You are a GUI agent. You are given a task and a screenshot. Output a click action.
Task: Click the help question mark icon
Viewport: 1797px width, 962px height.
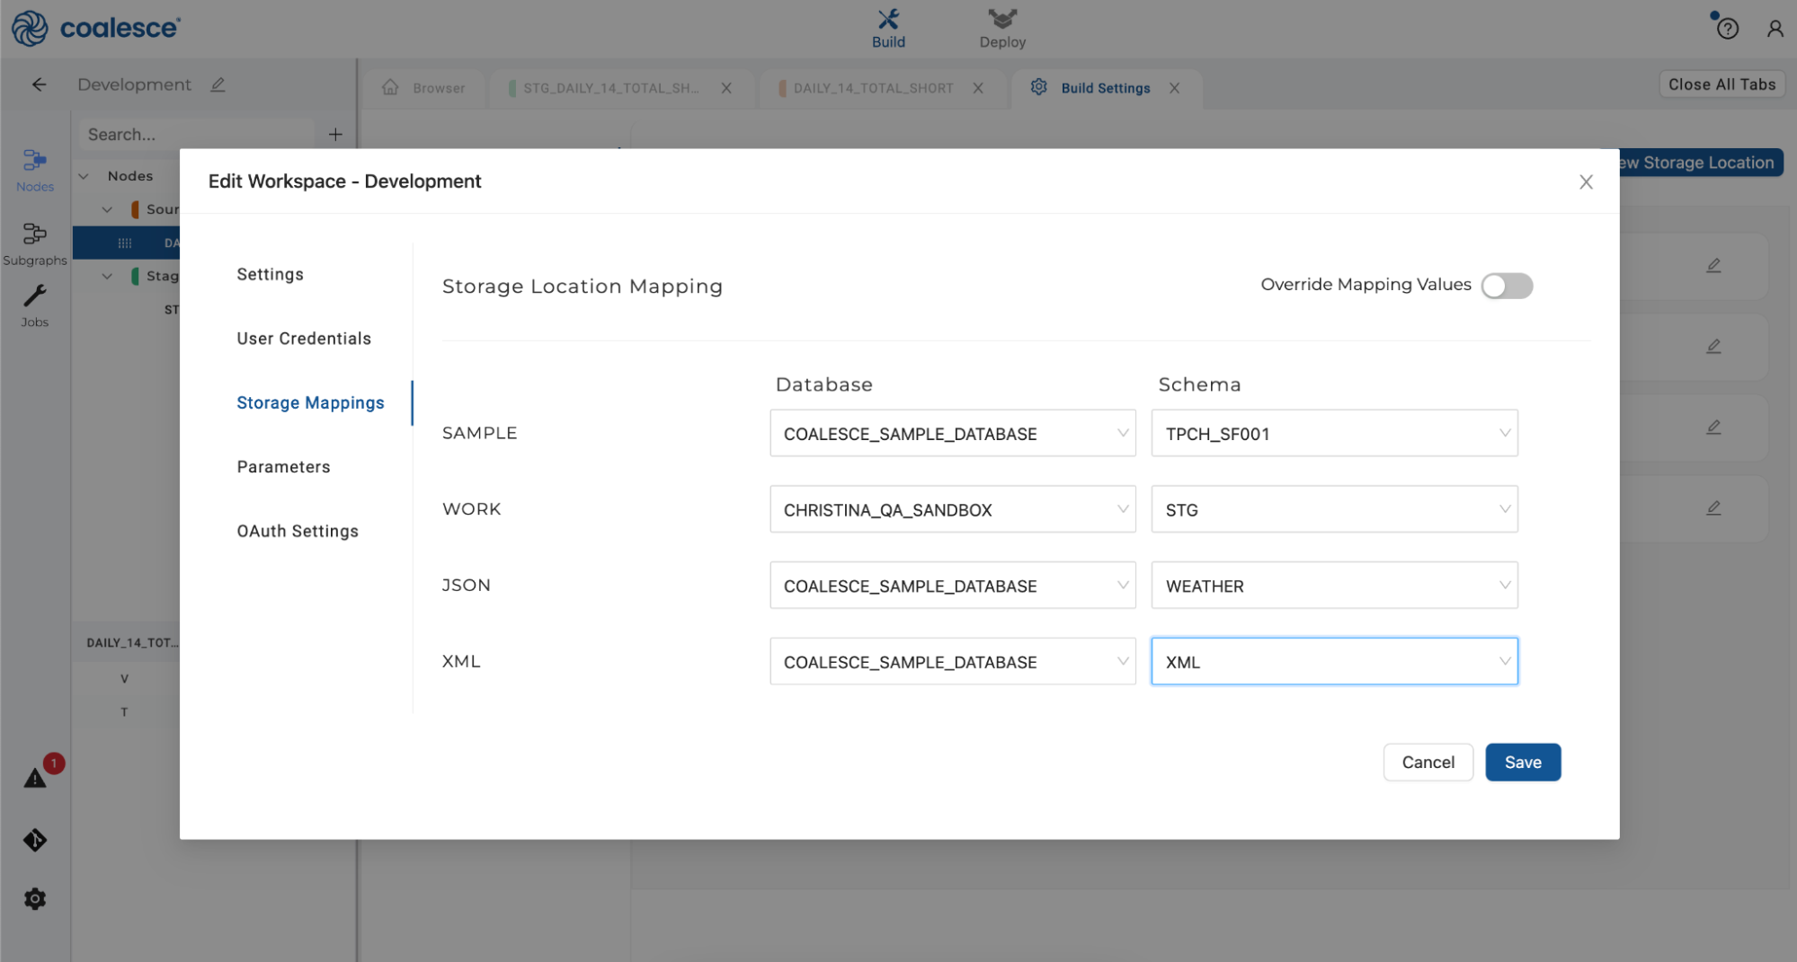(1727, 29)
